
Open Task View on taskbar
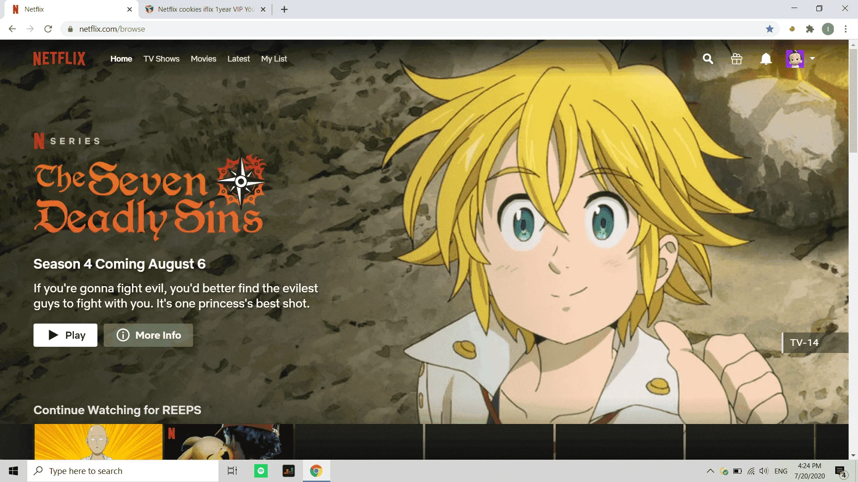[x=232, y=471]
